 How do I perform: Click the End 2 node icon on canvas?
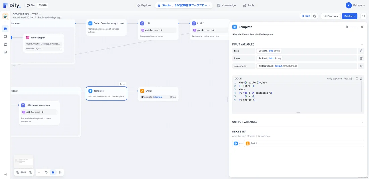tap(142, 91)
